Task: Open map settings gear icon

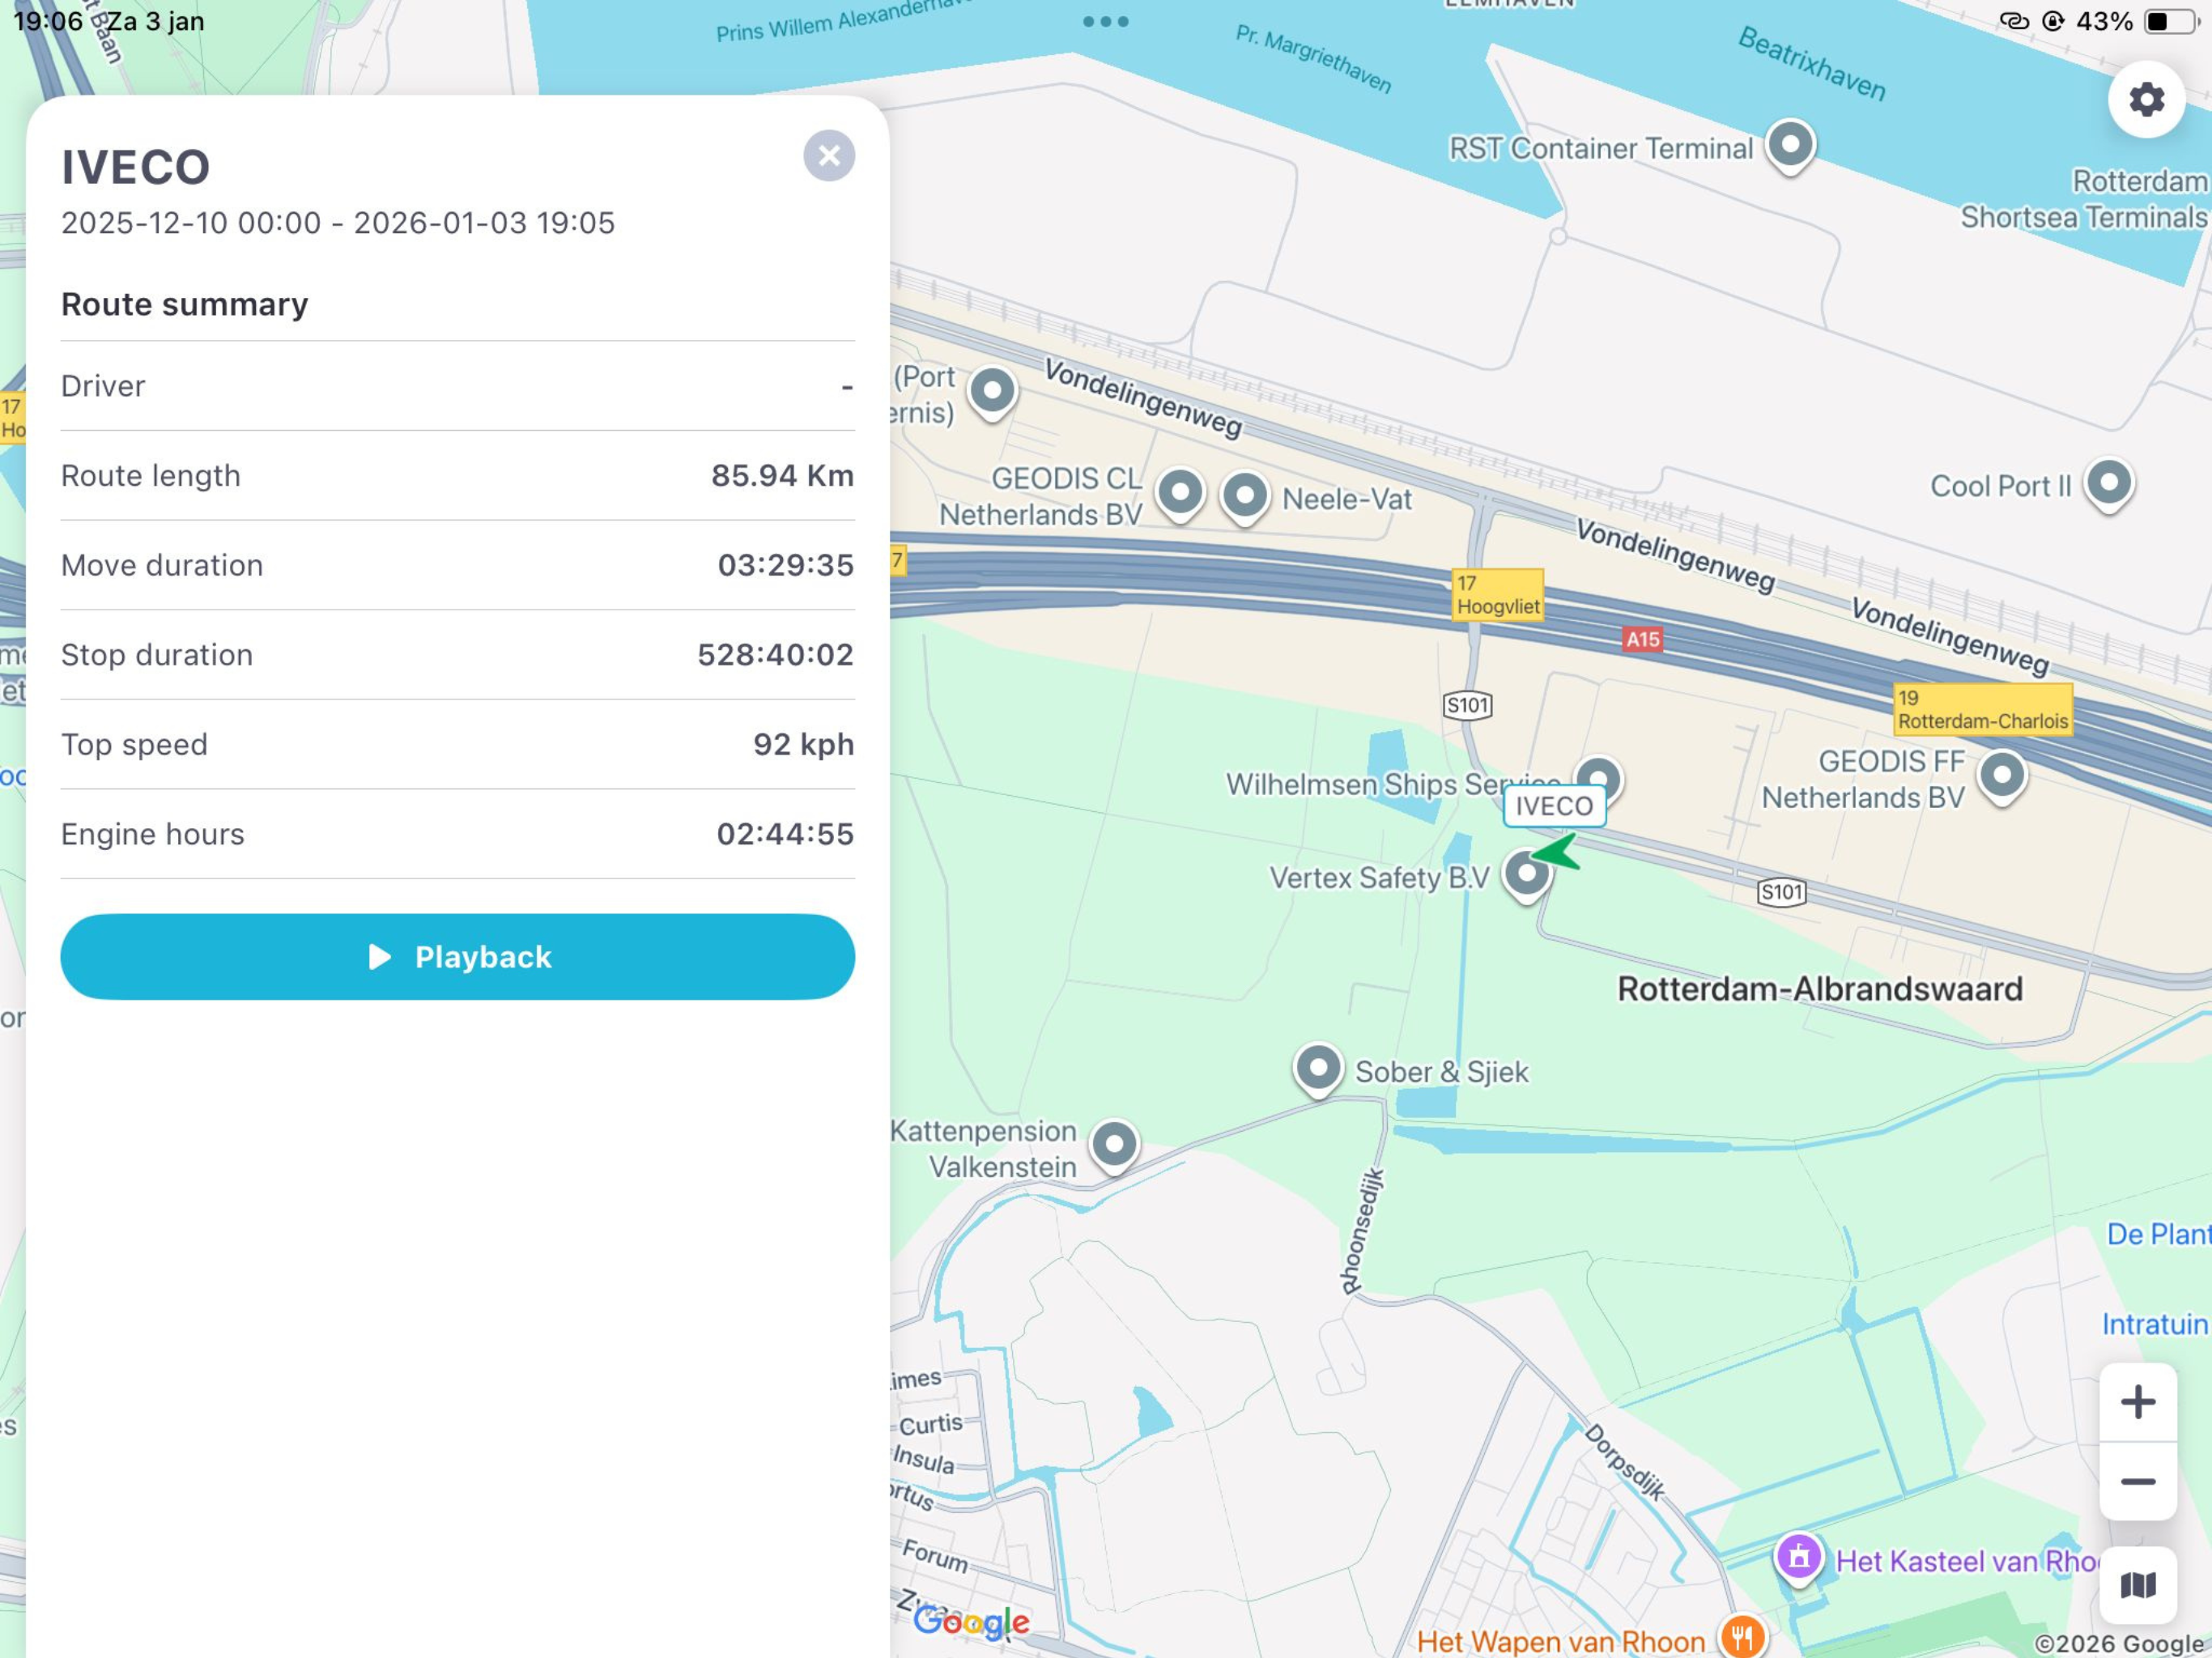Action: [x=2146, y=99]
